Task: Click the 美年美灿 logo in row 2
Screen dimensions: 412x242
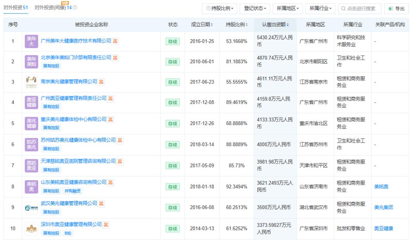Action: tap(32, 62)
